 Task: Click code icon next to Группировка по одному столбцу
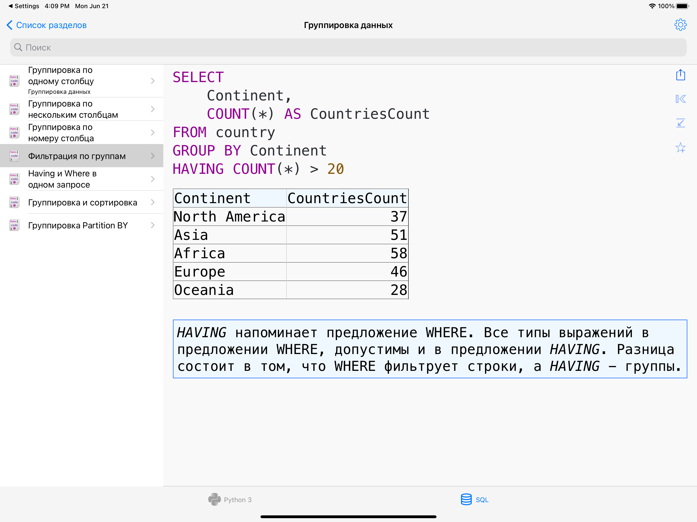[14, 81]
